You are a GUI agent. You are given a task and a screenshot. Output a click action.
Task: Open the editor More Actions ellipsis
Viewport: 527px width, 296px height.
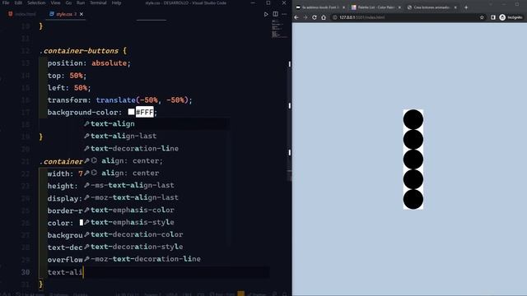coord(284,14)
